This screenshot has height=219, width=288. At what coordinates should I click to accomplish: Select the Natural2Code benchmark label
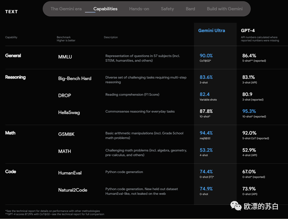[73, 190]
